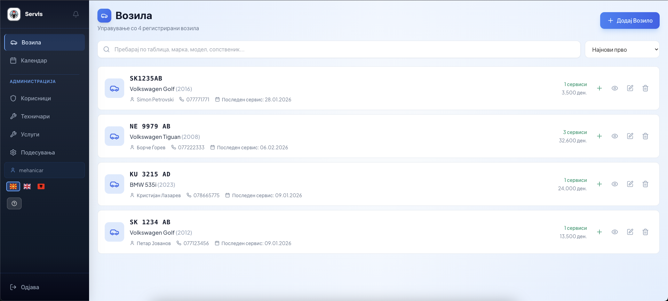This screenshot has width=668, height=301.
Task: Click the Возила header icon
Action: pos(104,16)
